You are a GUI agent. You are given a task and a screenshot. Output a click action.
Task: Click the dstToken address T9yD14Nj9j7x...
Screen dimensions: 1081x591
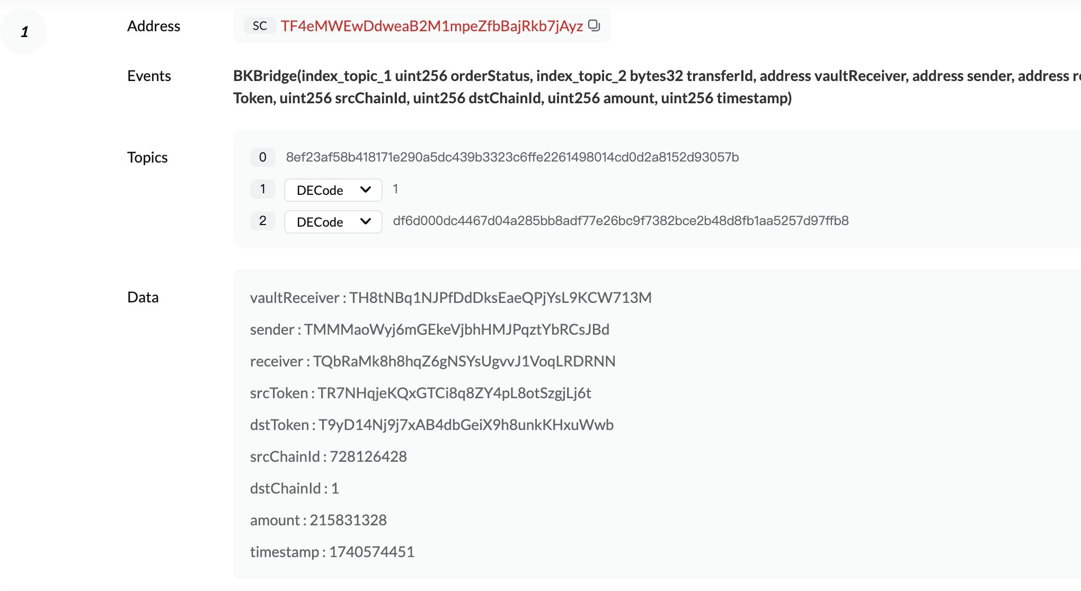point(466,425)
